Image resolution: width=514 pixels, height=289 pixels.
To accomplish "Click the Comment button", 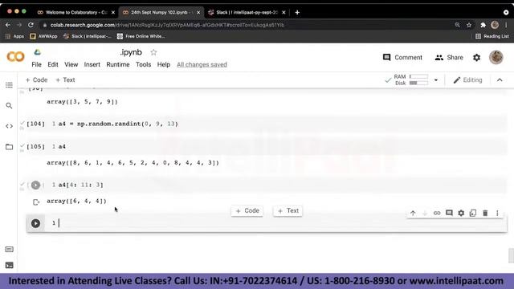I will click(402, 57).
